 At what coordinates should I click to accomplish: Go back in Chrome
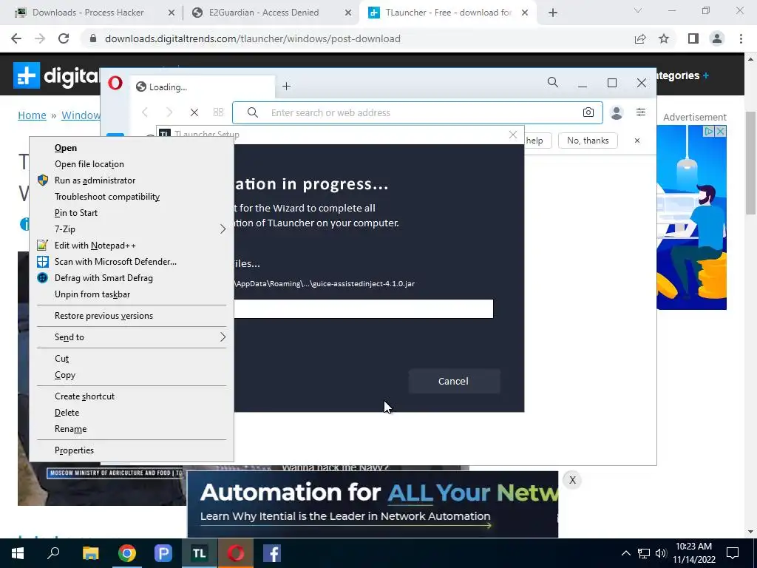(x=16, y=38)
